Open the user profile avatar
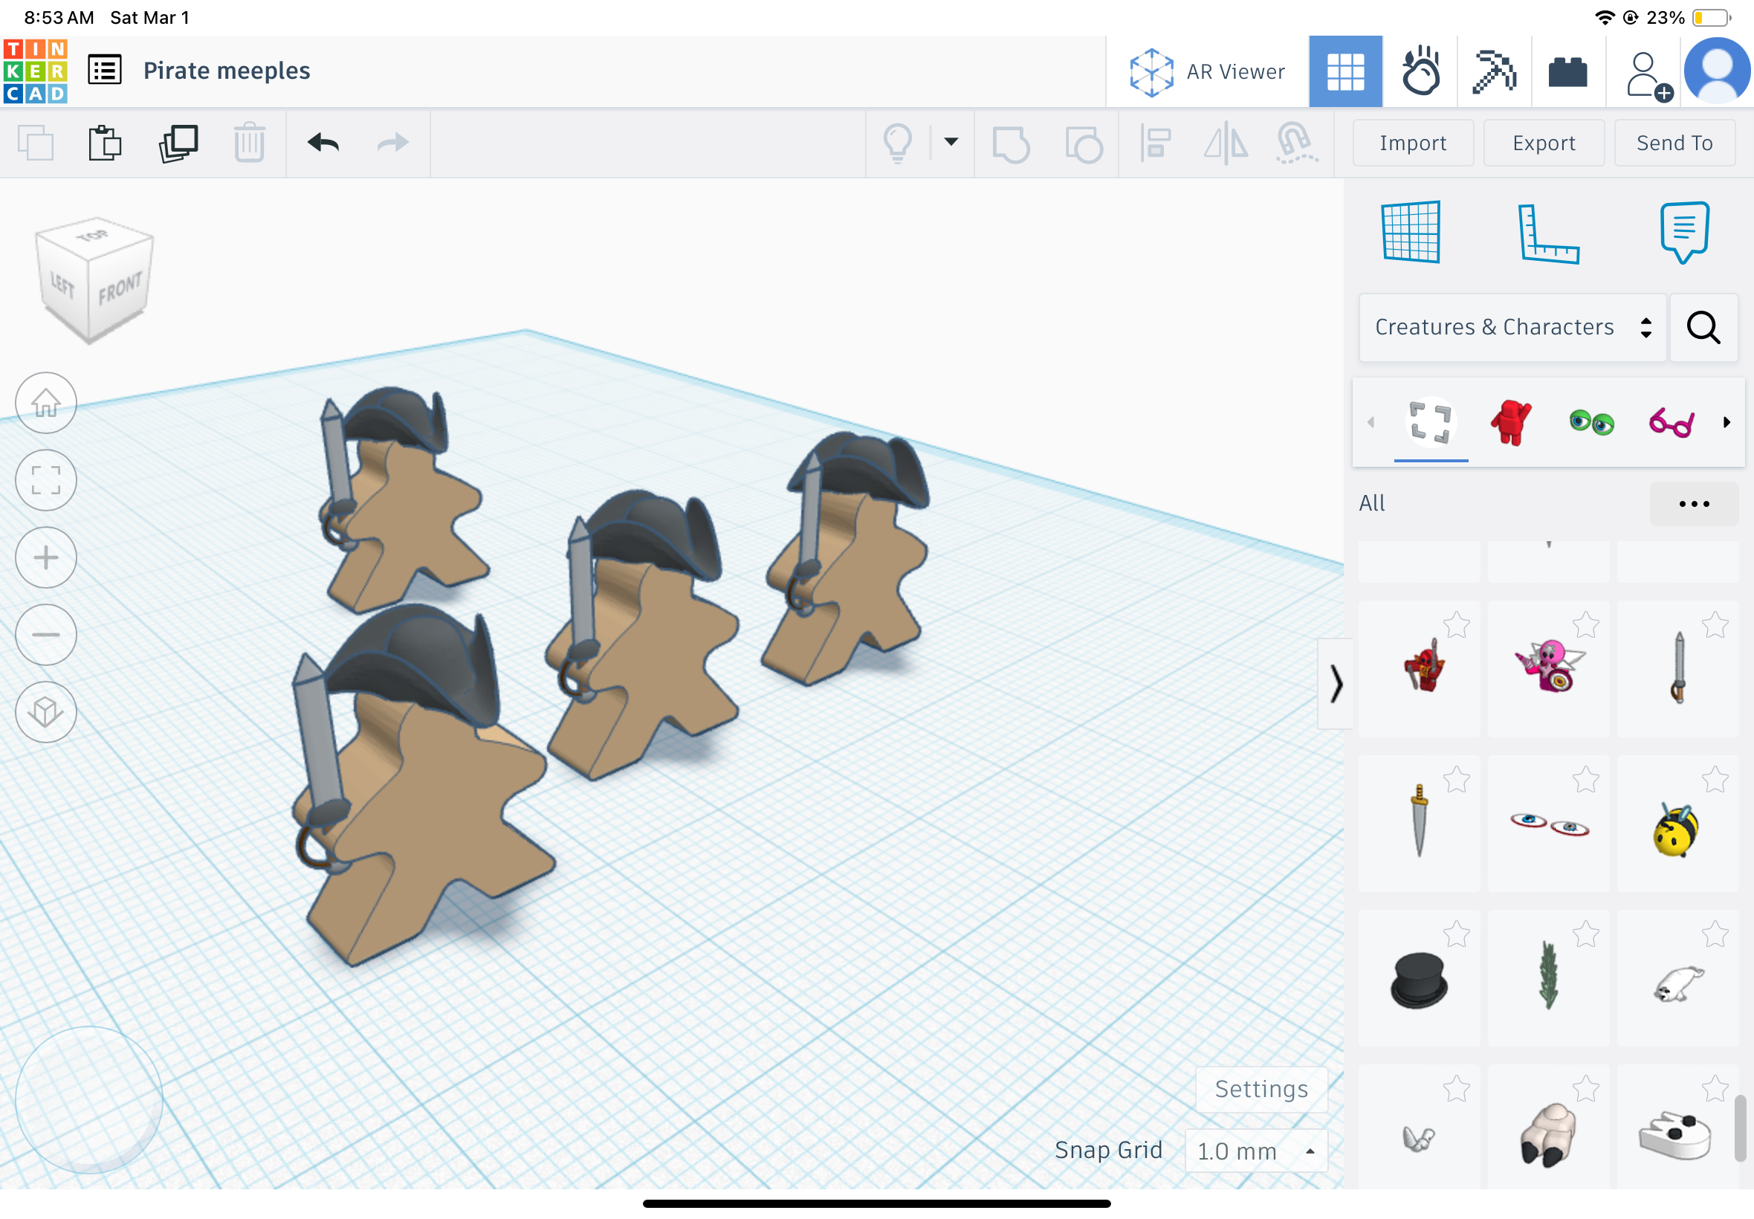1754x1219 pixels. pos(1718,71)
